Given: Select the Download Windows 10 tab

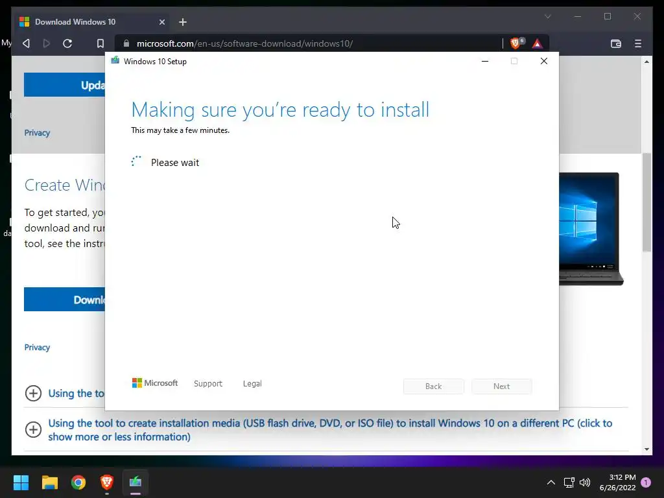Looking at the screenshot, I should coord(92,22).
